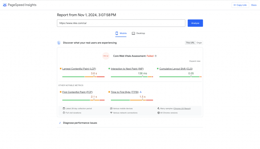260x149 pixels.
Task: Click the user experience info icon
Action: tap(59, 43)
